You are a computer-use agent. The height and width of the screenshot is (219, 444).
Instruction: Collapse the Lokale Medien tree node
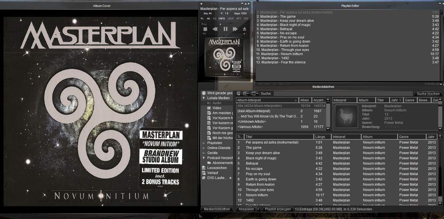[204, 98]
